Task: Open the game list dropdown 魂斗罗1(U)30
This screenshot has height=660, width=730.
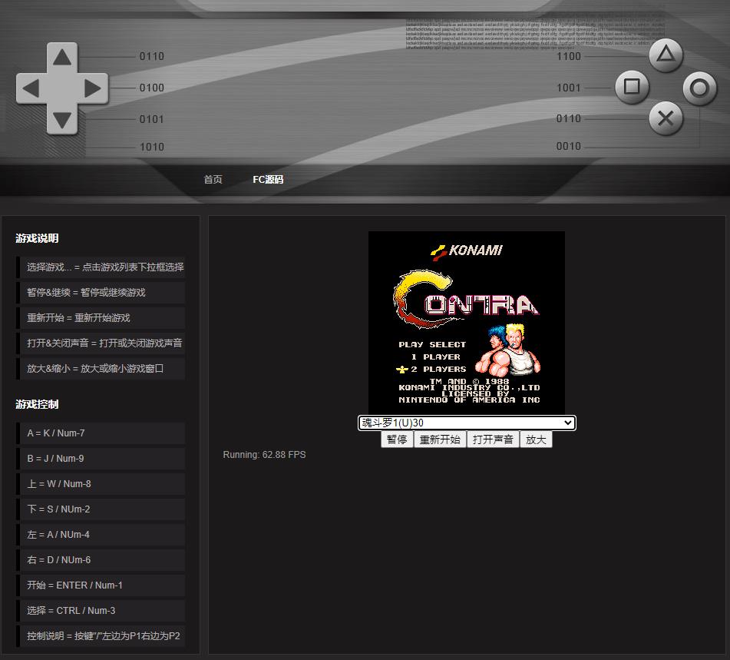Action: pyautogui.click(x=467, y=423)
